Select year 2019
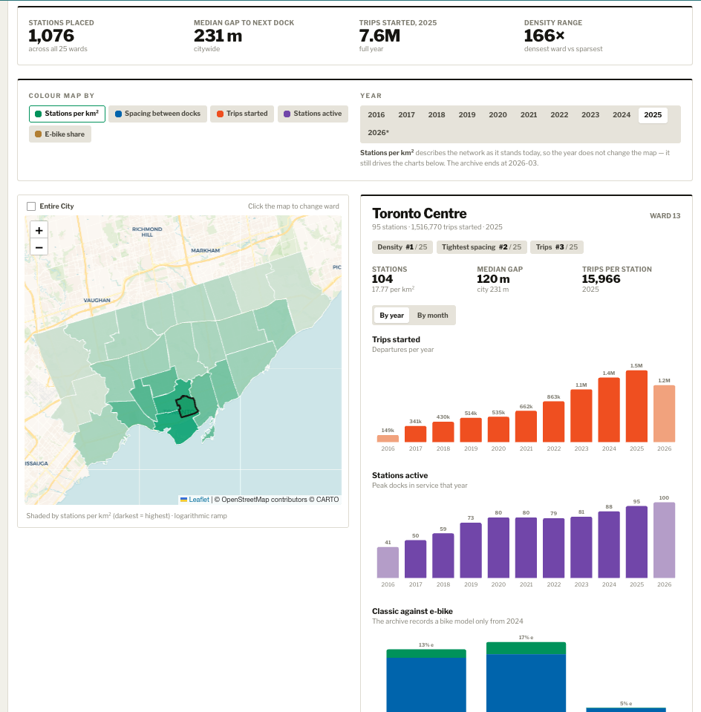Viewport: 701px width, 712px height. pos(467,115)
